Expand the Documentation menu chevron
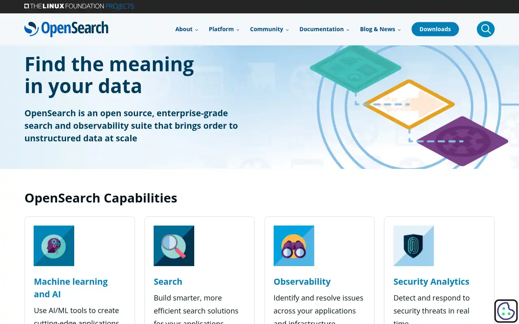This screenshot has width=519, height=324. pyautogui.click(x=348, y=30)
